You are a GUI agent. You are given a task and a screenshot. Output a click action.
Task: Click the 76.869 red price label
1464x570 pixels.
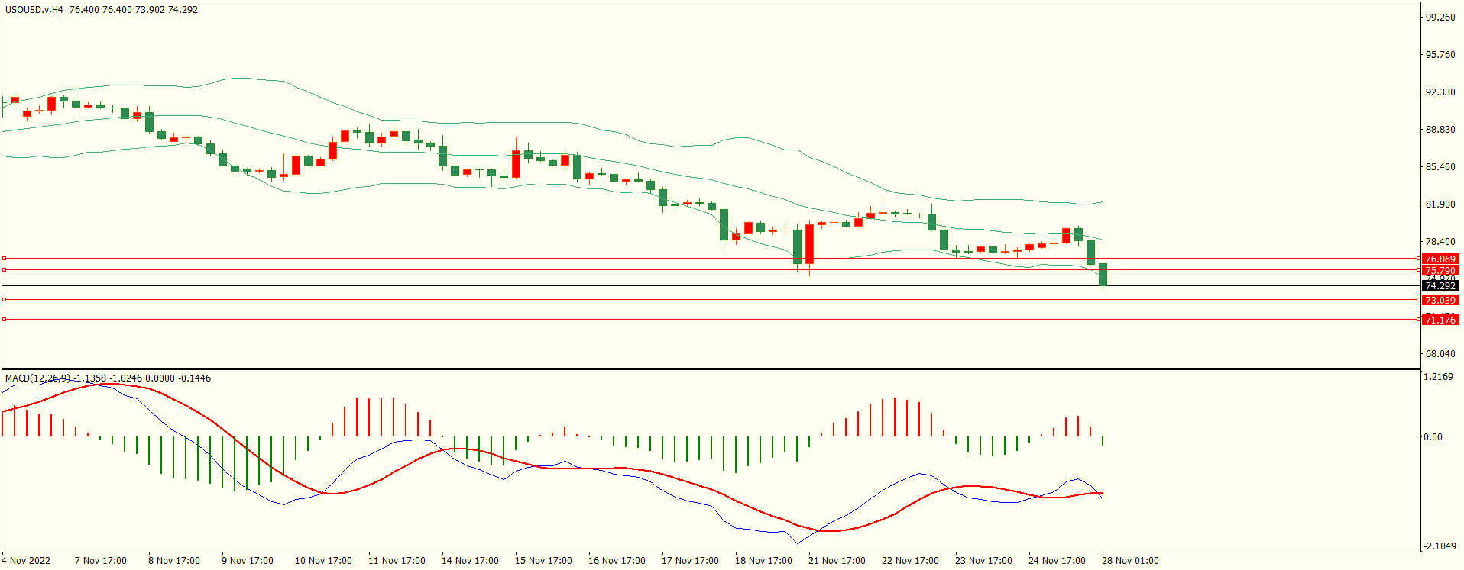(x=1440, y=259)
